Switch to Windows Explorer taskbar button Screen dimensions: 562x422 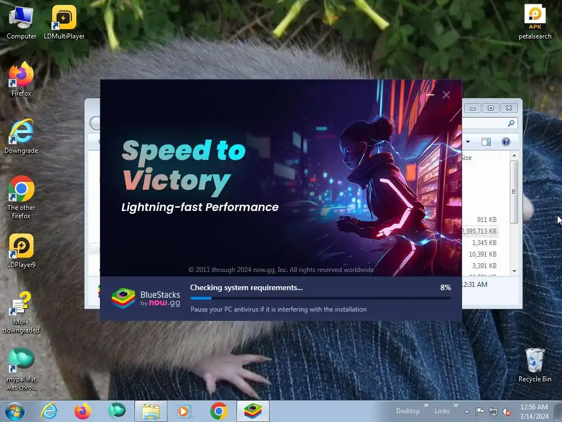[151, 411]
